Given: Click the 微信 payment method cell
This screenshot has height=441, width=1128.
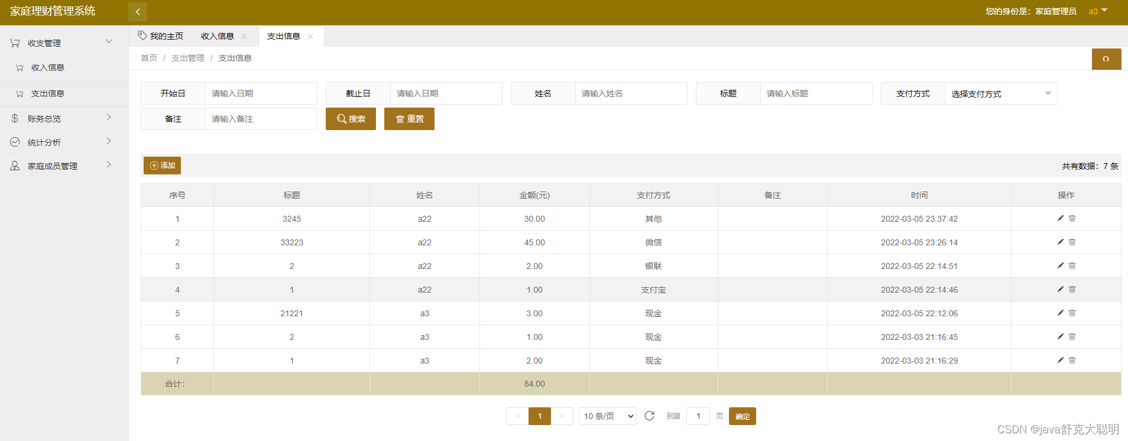Looking at the screenshot, I should pos(653,242).
